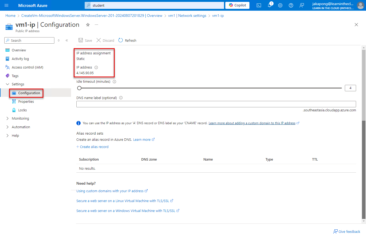Refresh the configuration page
This screenshot has width=366, height=239.
pos(127,40)
